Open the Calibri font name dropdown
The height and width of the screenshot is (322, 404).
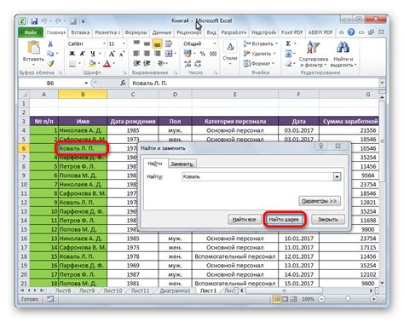click(104, 43)
